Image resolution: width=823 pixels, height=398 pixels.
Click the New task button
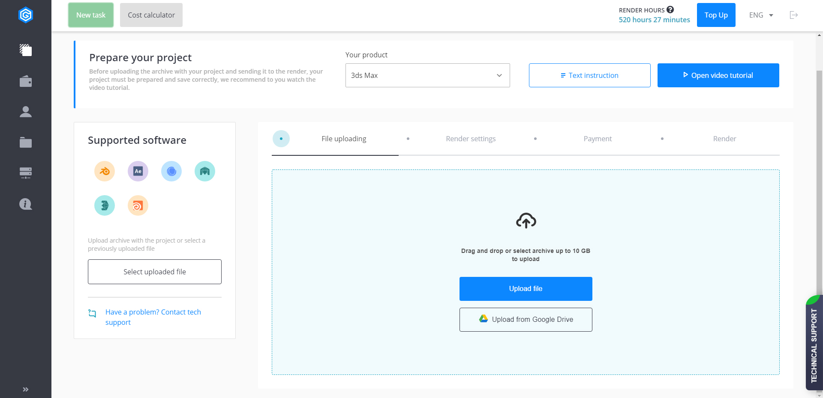[91, 15]
